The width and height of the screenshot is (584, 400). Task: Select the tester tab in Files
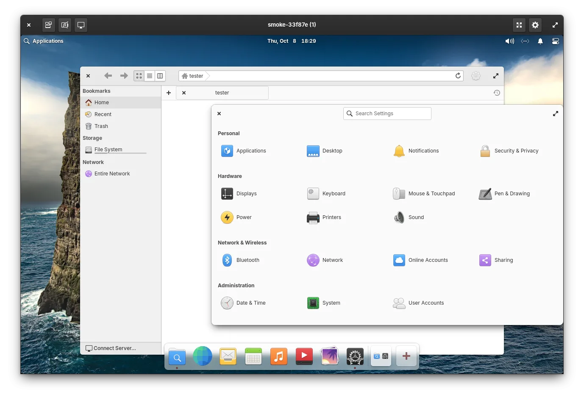(x=222, y=93)
